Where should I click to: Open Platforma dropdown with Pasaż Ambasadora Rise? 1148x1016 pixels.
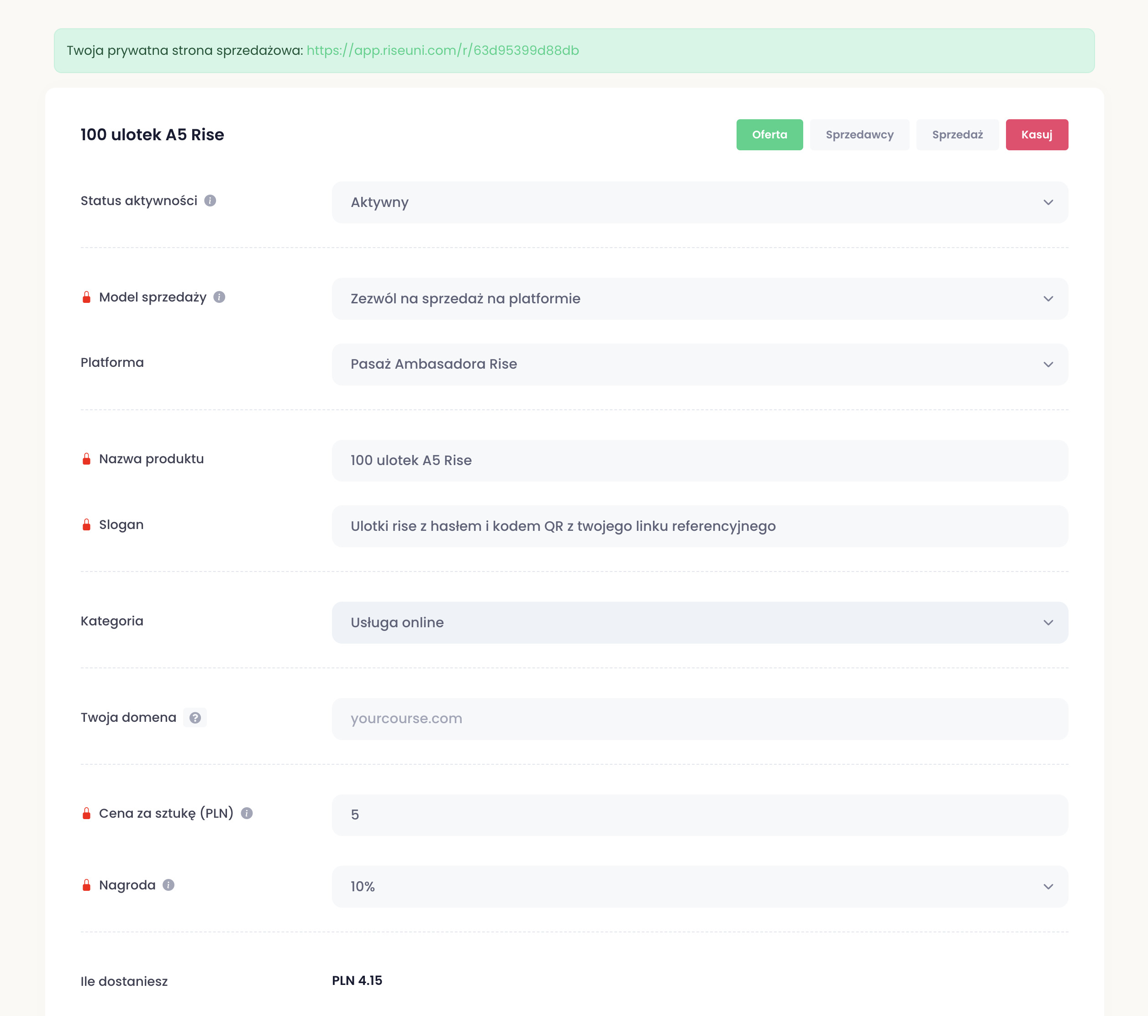699,364
